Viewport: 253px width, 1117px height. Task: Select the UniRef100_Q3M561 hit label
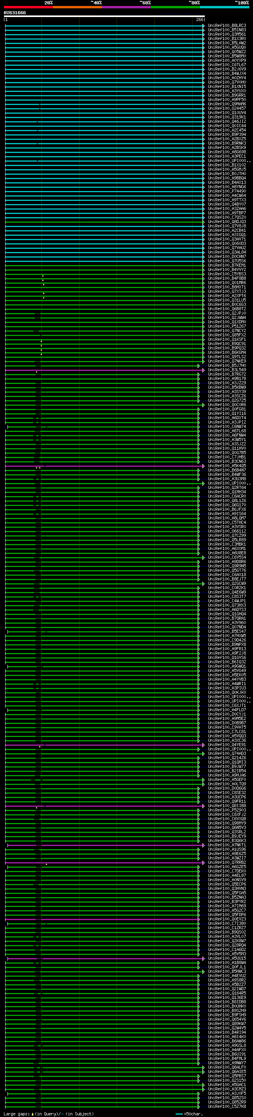point(227,34)
